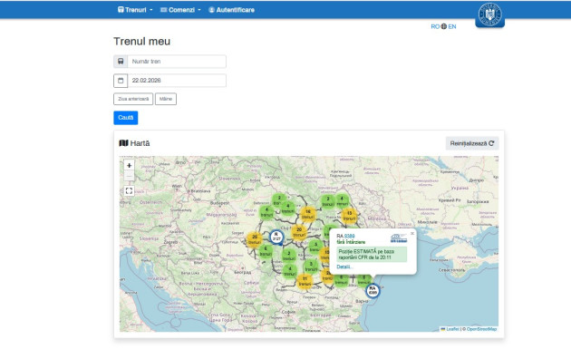Click the map icon beside Hartă
571x359 pixels.
tap(123, 143)
